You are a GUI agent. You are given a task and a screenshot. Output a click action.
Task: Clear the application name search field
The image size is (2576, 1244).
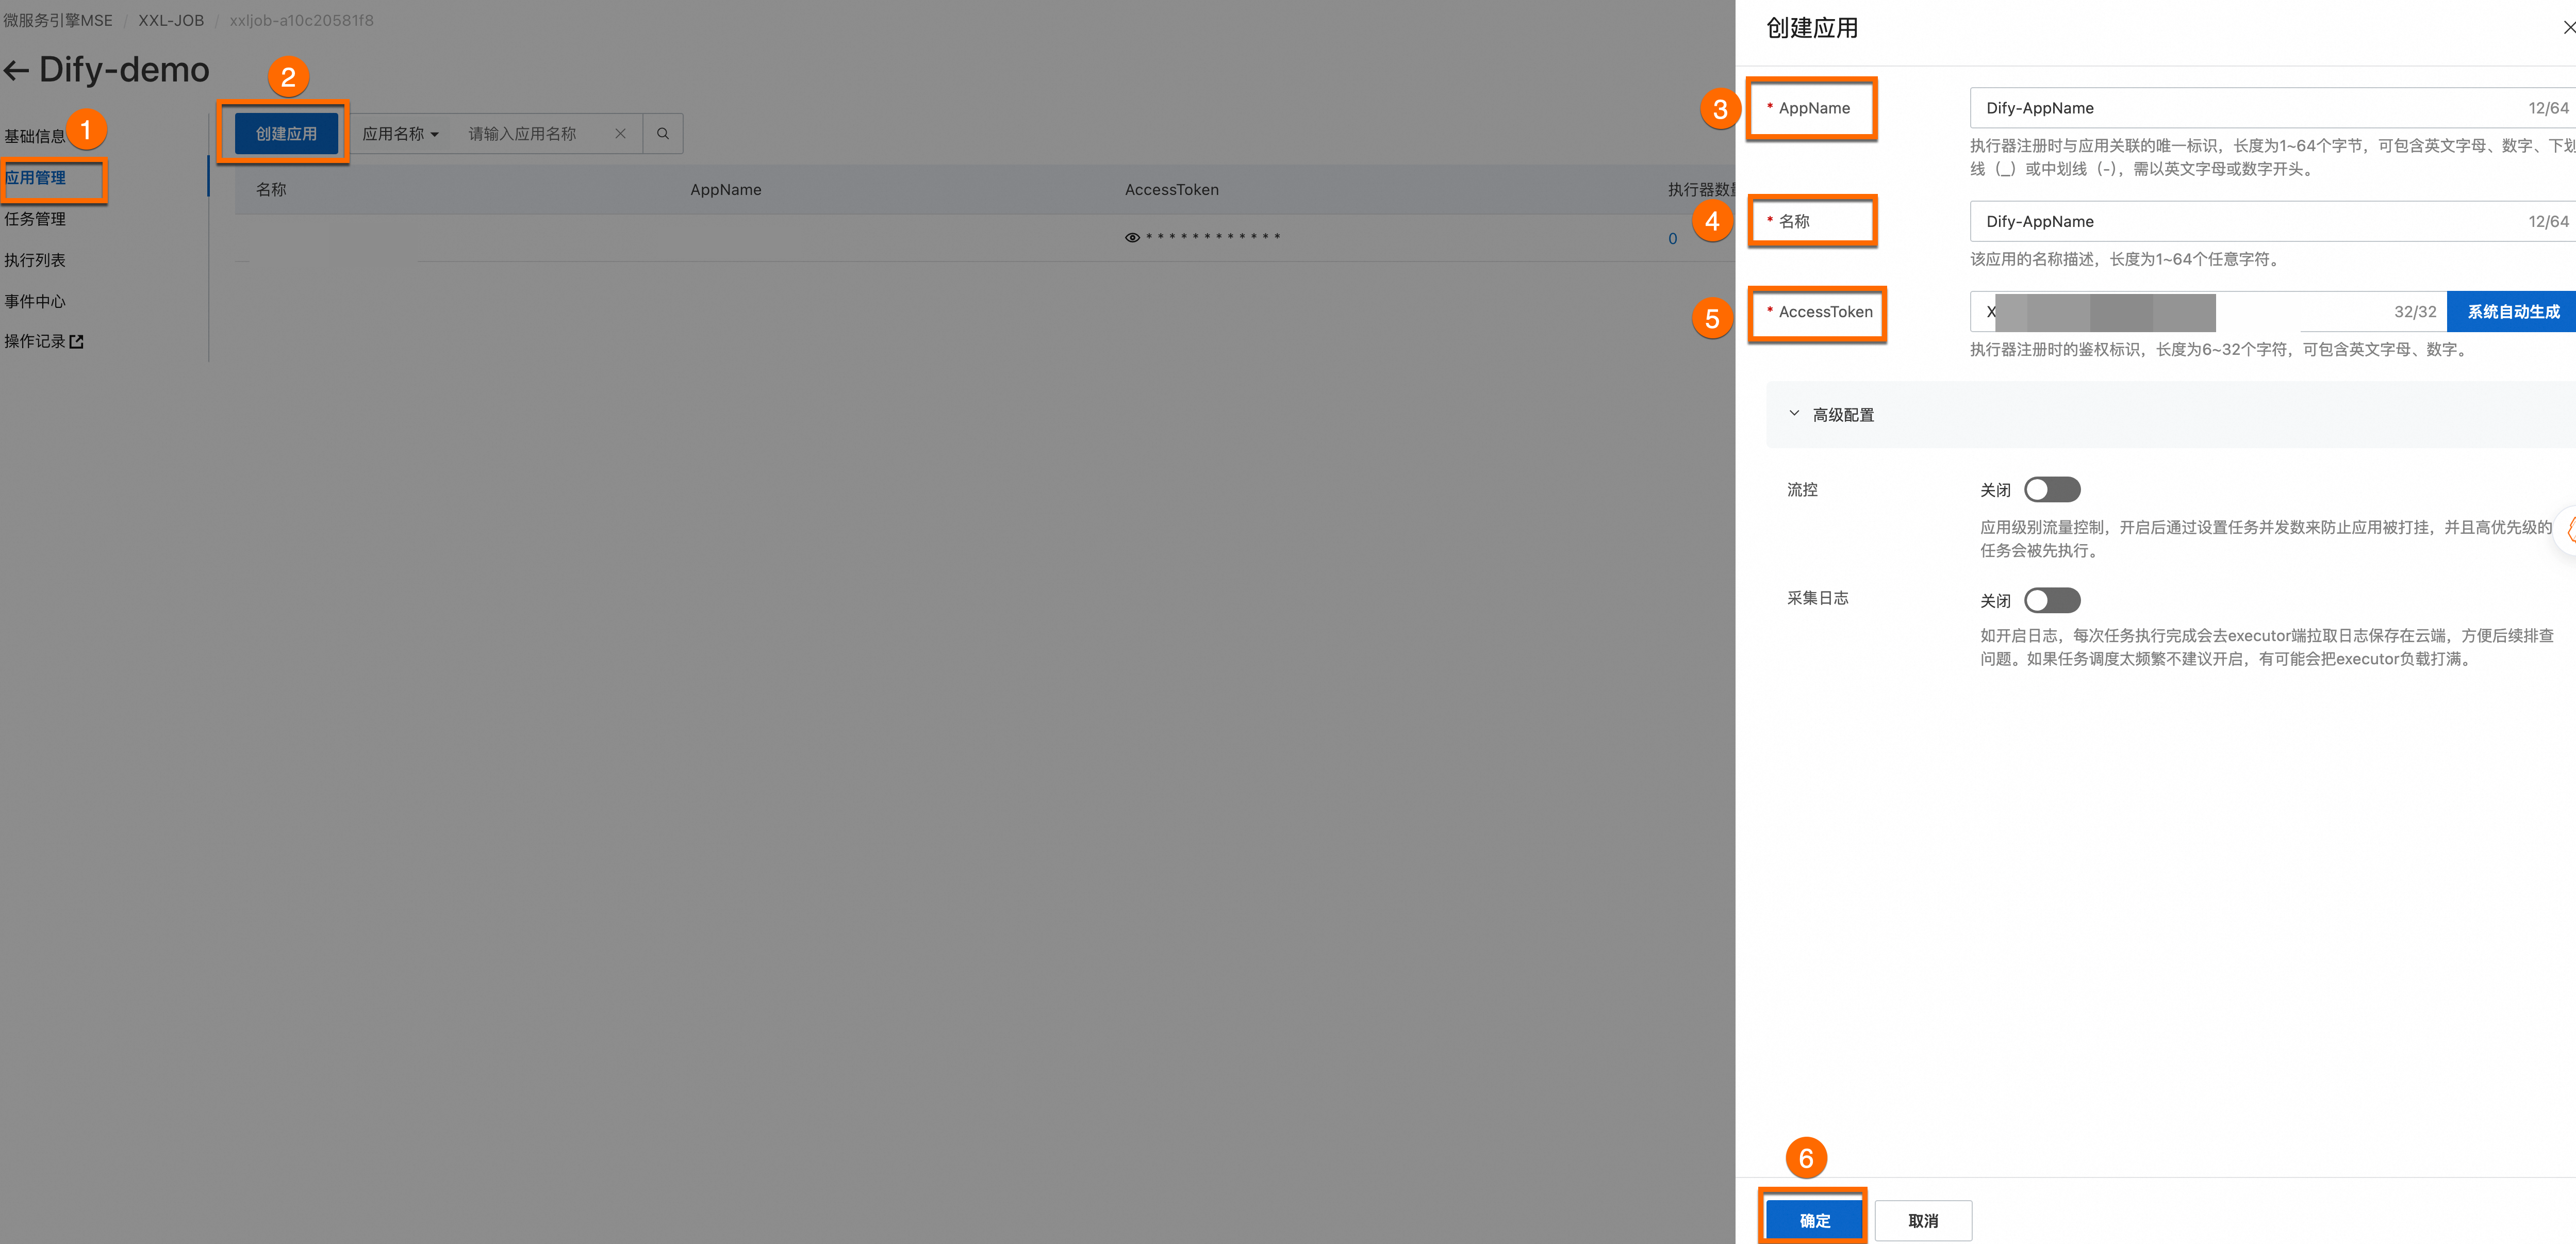click(x=620, y=134)
